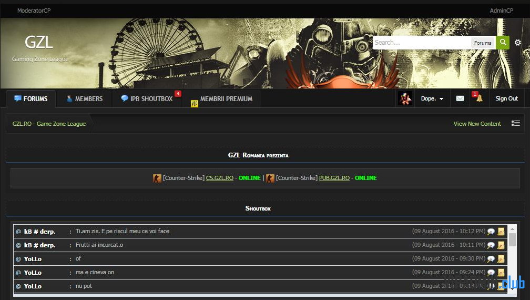Open the Members tab
This screenshot has height=300, width=530.
pos(84,99)
